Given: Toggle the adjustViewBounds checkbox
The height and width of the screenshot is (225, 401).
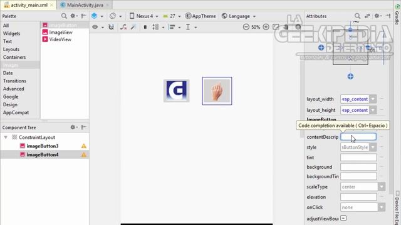Looking at the screenshot, I should click(343, 218).
